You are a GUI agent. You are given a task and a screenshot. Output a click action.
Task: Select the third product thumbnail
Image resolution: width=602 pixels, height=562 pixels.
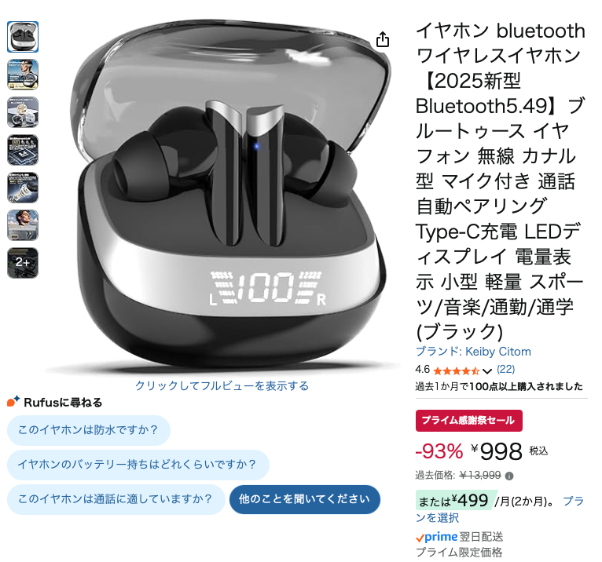(x=23, y=112)
